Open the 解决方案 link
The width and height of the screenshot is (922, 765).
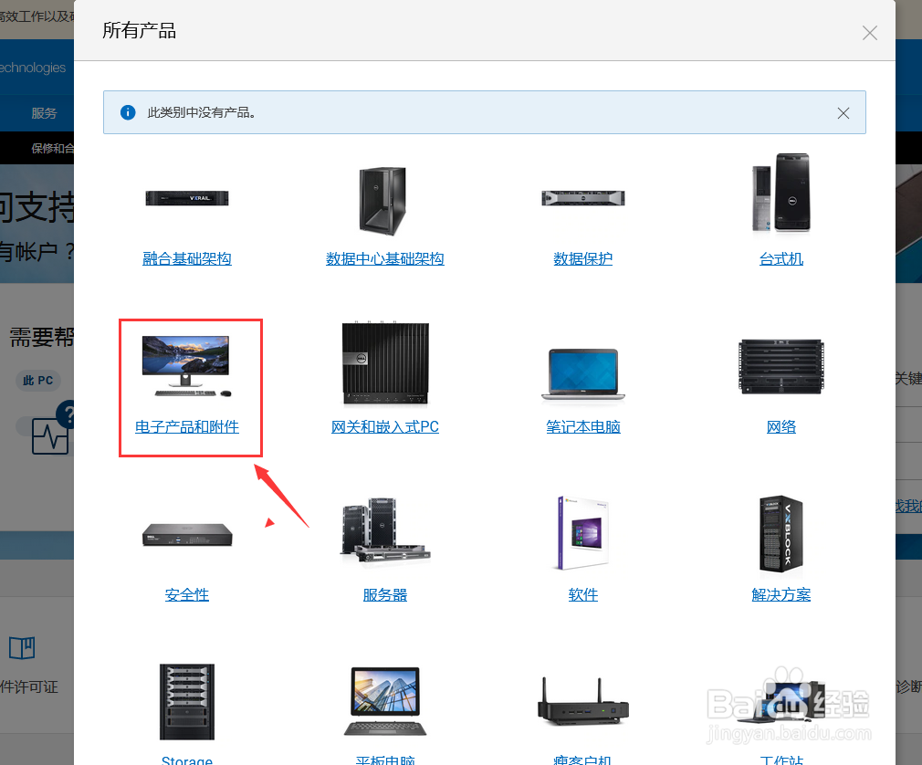click(x=781, y=594)
